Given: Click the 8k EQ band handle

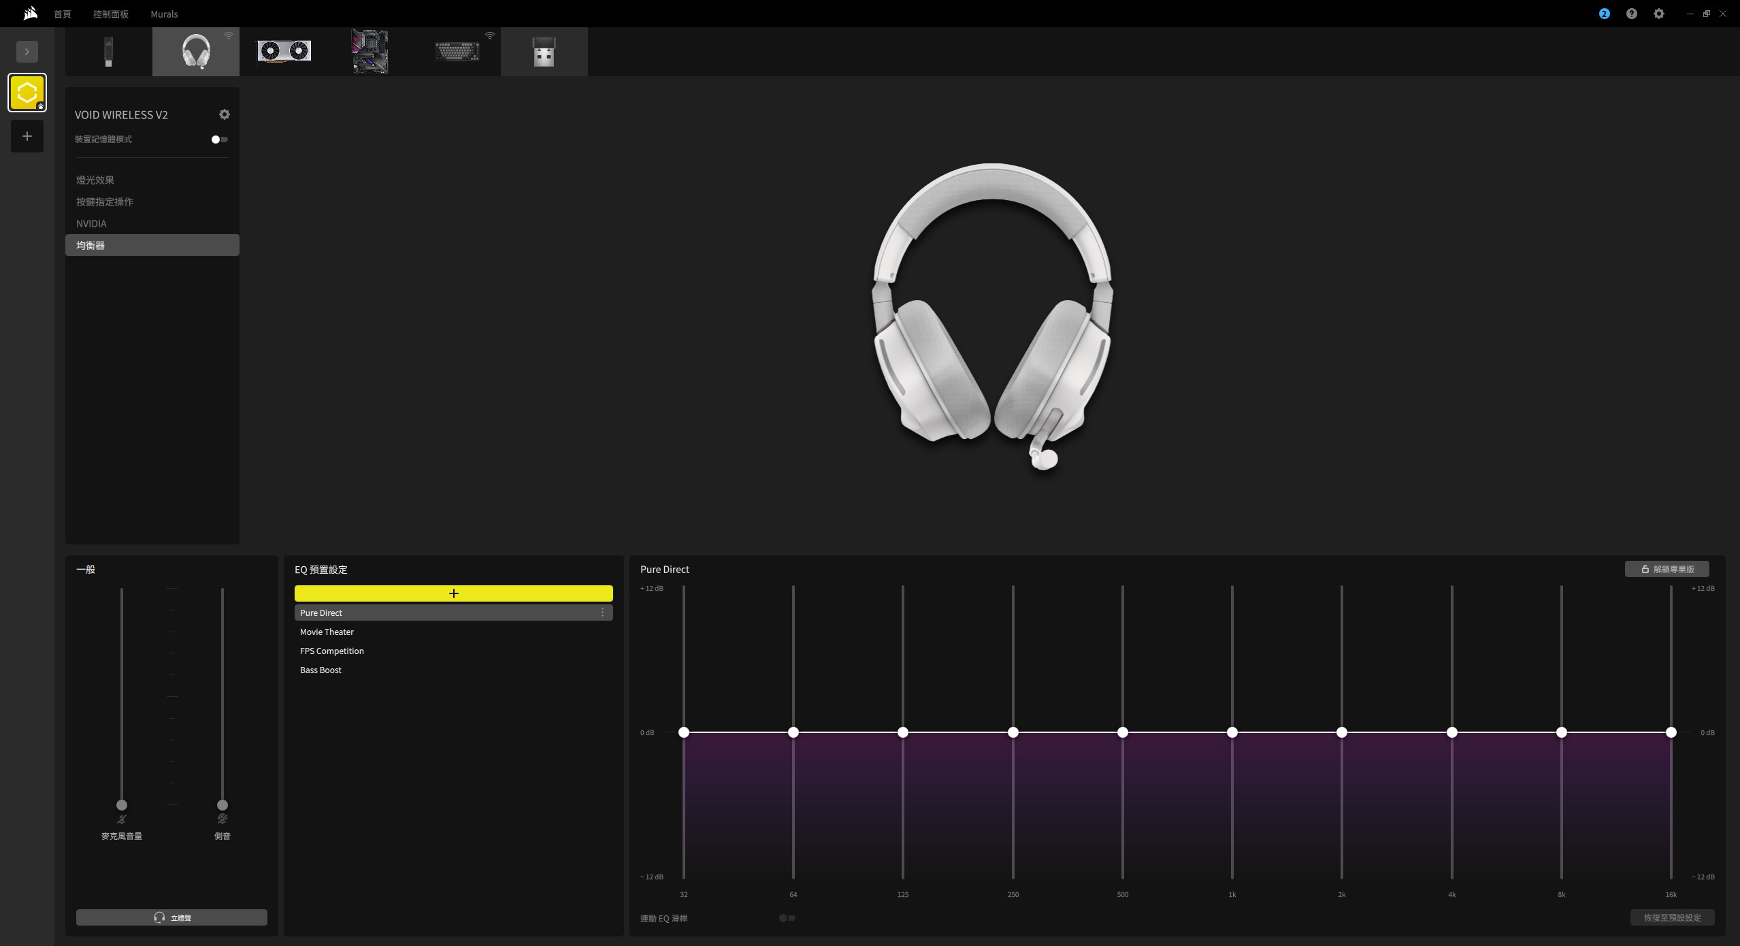Looking at the screenshot, I should [1562, 732].
